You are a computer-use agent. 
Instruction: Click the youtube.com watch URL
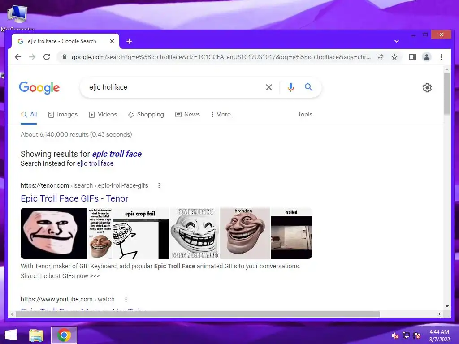click(68, 299)
